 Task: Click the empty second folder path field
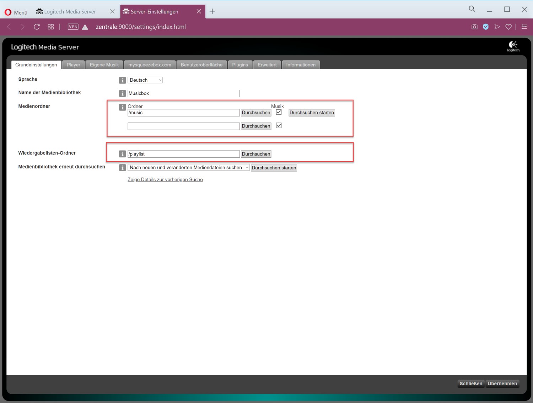[x=184, y=126]
